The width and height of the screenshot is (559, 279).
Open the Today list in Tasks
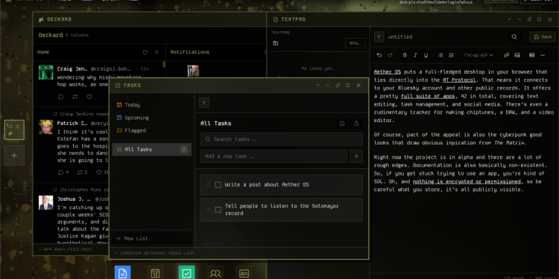point(152,105)
